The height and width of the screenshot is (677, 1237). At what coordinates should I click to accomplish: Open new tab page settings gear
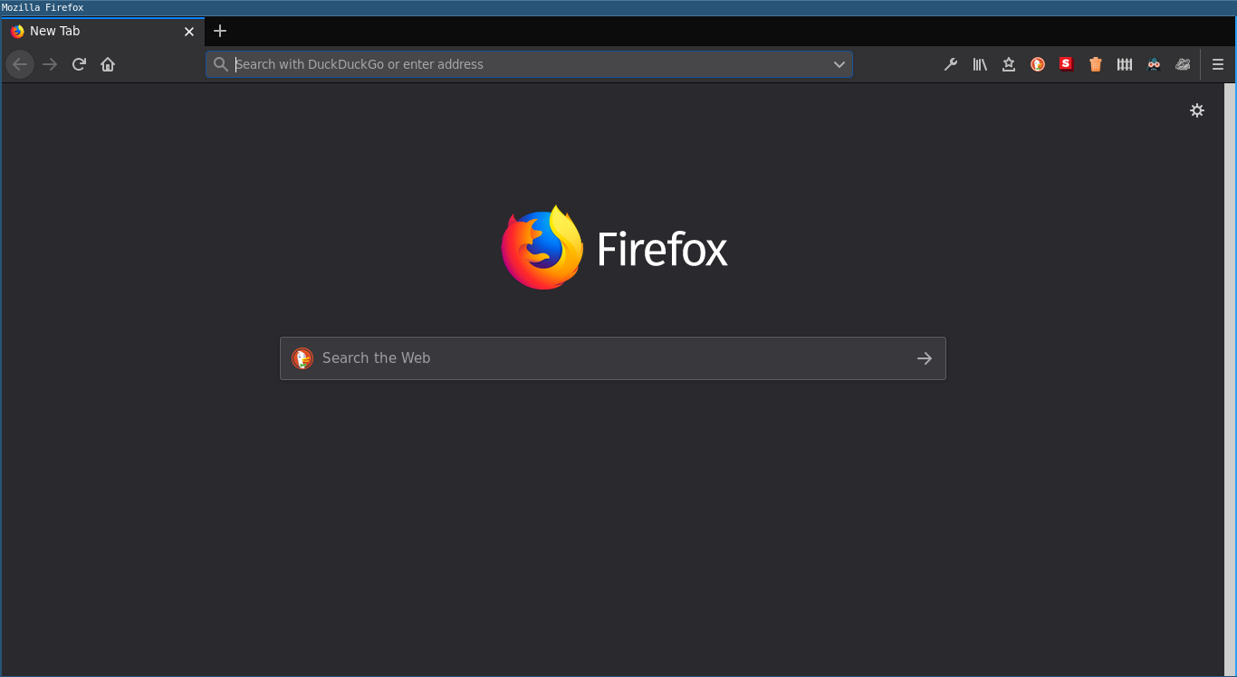click(1197, 110)
